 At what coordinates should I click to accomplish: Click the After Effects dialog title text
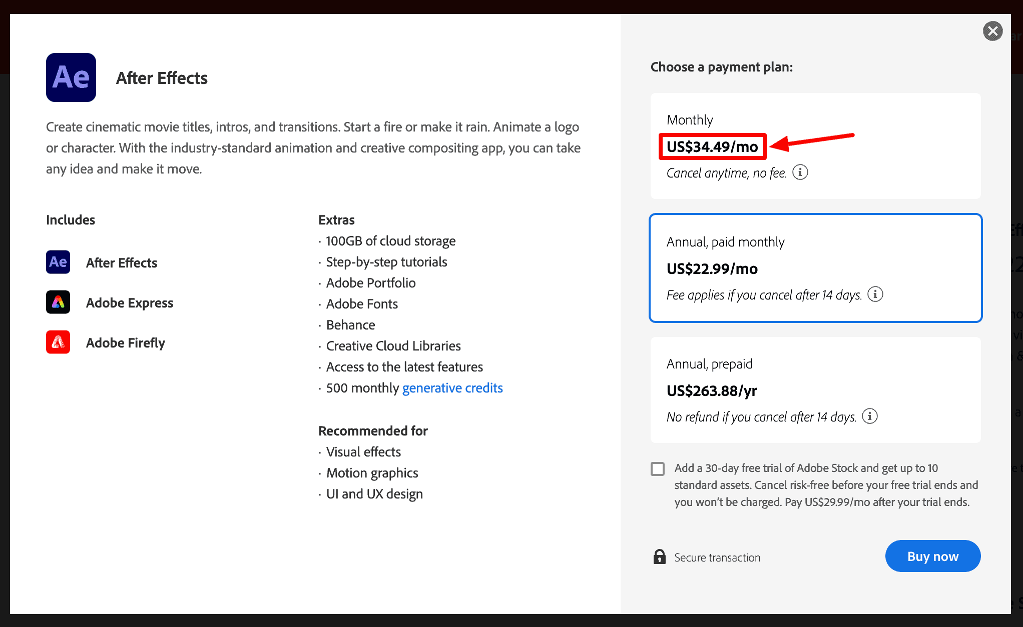tap(162, 78)
